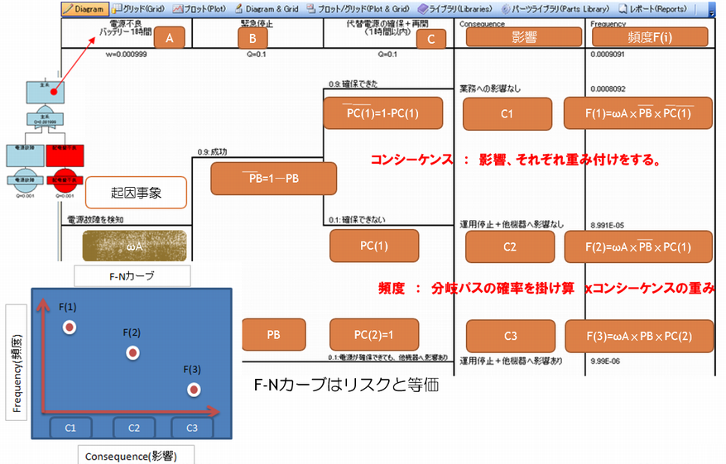Open the プロット(Plot) tab
Screen dimensions: 726x464
pyautogui.click(x=200, y=9)
